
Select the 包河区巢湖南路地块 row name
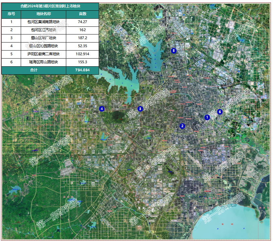43,22
